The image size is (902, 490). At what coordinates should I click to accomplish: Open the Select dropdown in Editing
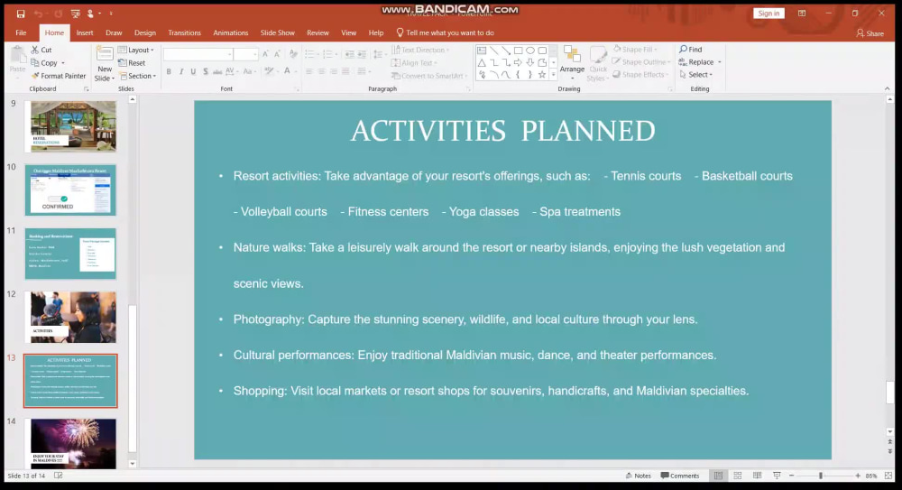tap(695, 75)
